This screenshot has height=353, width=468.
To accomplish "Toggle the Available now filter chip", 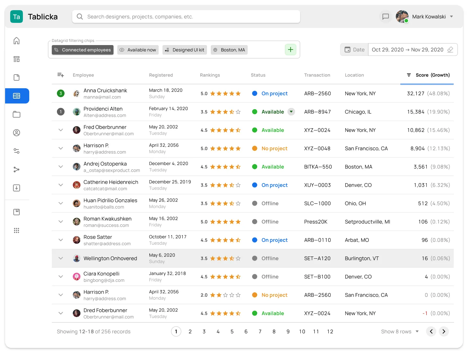I will pyautogui.click(x=138, y=50).
